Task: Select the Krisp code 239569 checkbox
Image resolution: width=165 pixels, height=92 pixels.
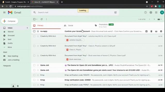Action: [x=34, y=80]
